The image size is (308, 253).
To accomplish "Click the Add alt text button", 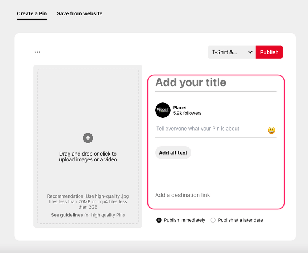I will click(173, 152).
